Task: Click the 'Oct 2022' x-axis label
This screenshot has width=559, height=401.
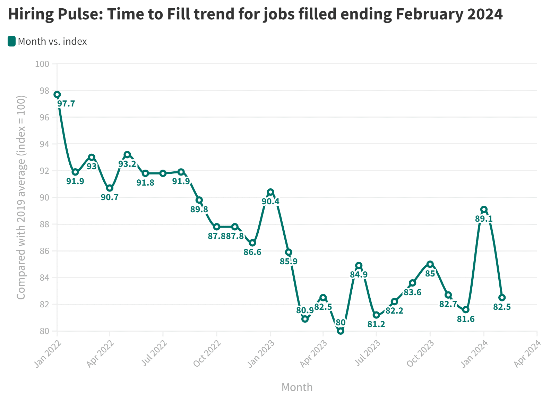Action: pyautogui.click(x=207, y=353)
